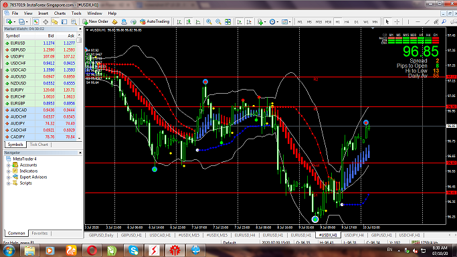Viewport: 457px width, 257px height.
Task: Zoom in on the chart
Action: tap(209, 21)
